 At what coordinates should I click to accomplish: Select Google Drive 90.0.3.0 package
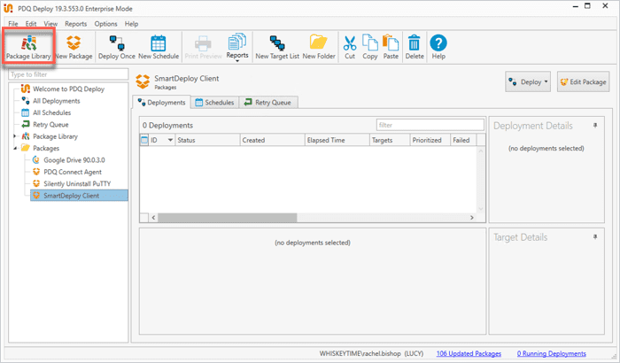coord(74,160)
